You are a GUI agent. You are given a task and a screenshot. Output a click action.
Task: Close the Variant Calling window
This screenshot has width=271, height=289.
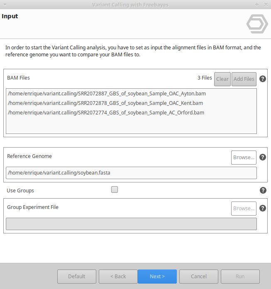(265, 5)
